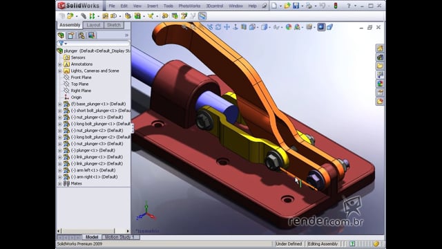Click the Section View icon

[x=244, y=27]
